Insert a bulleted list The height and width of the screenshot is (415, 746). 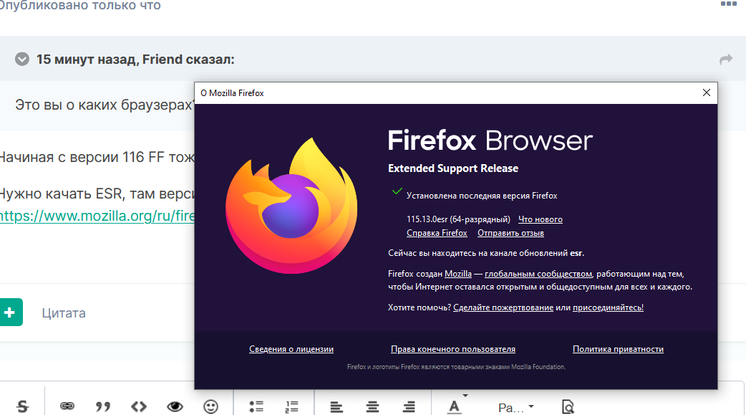coord(256,406)
